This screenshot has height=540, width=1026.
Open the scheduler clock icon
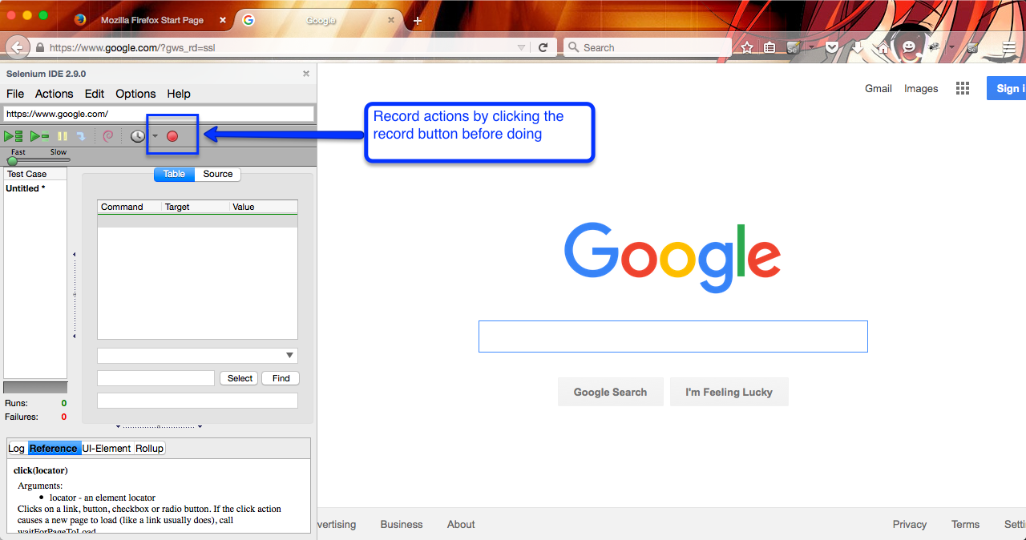138,136
